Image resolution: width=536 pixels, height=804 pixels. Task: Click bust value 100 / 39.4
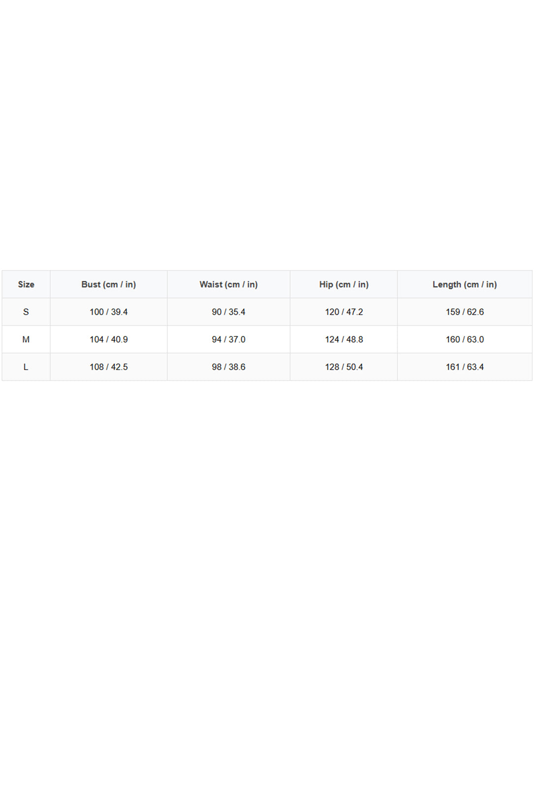109,312
